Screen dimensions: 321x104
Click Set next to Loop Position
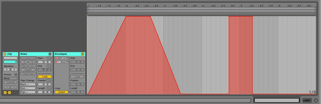[x=49, y=80]
